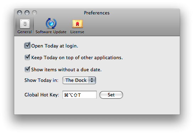Screen dimensions: 194x134
Task: Switch to the General tab label
Action: coord(25,32)
